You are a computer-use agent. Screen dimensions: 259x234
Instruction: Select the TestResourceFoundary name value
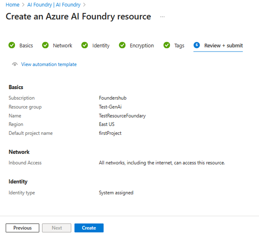tap(122, 116)
